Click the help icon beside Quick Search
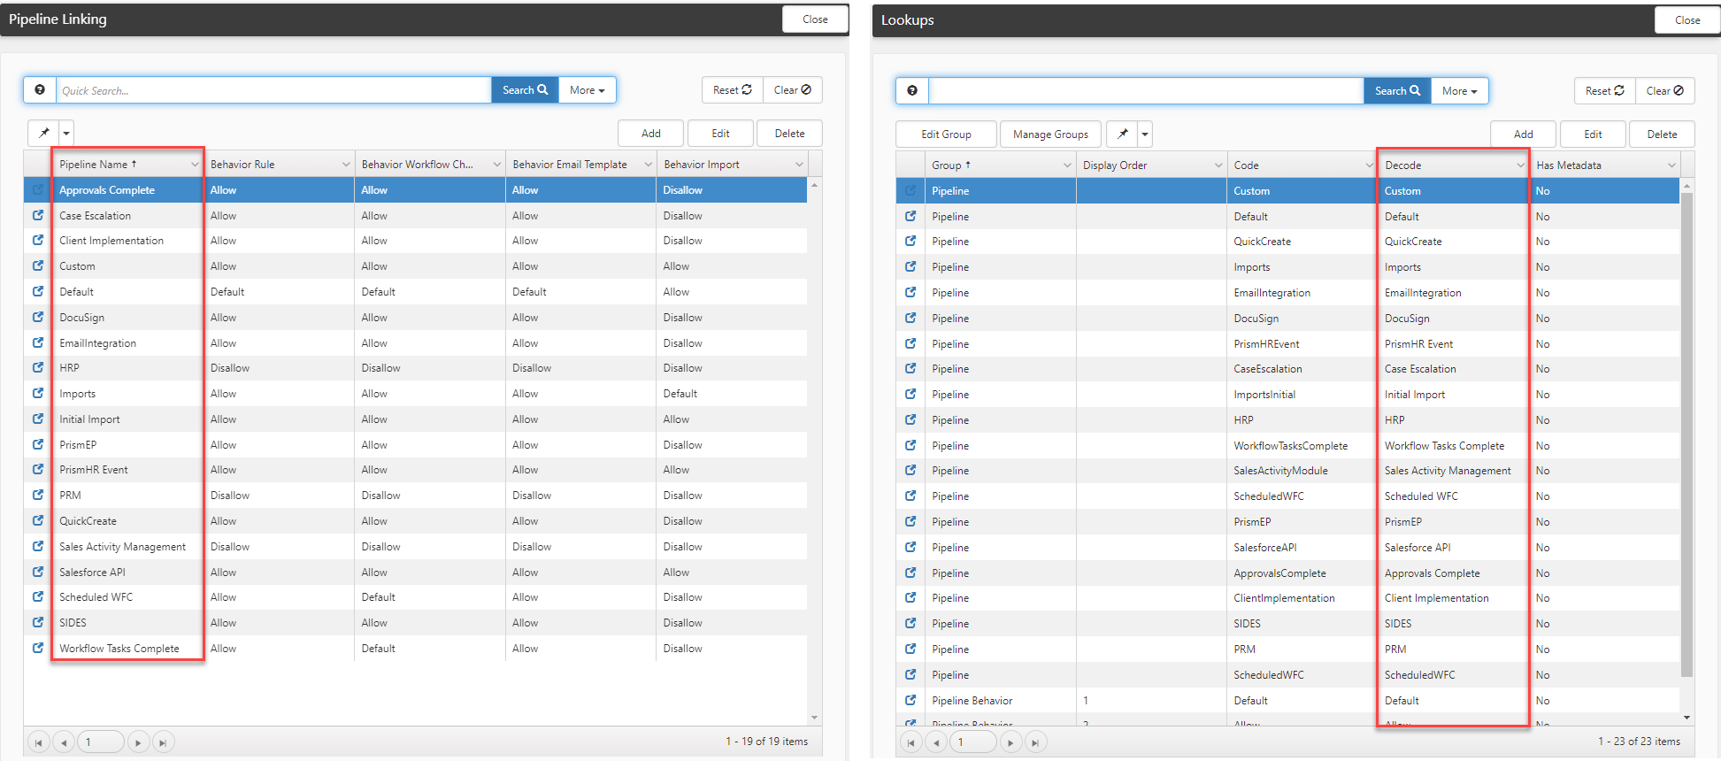This screenshot has width=1721, height=761. [x=40, y=90]
